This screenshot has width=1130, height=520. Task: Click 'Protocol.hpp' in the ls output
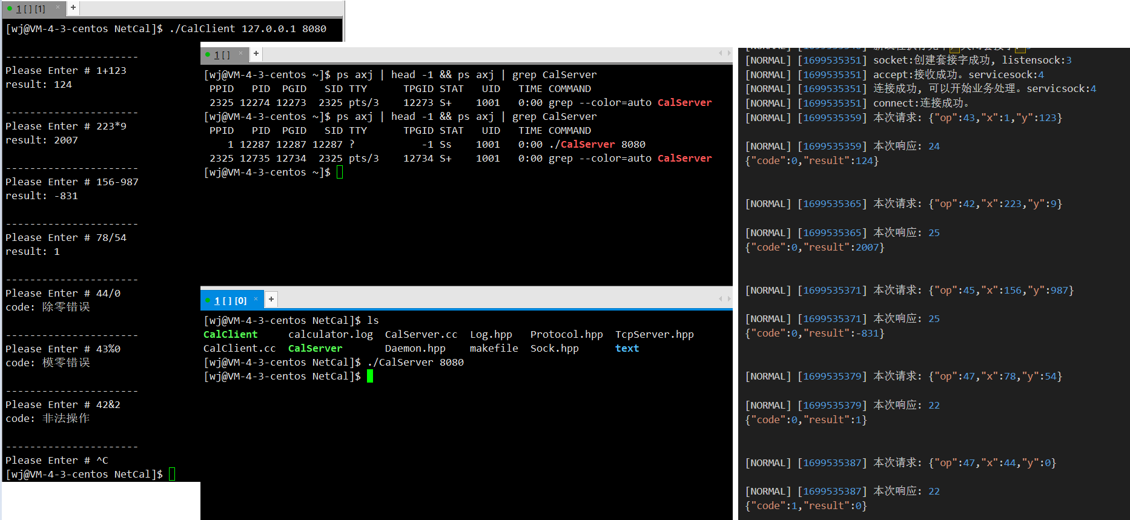pos(567,335)
